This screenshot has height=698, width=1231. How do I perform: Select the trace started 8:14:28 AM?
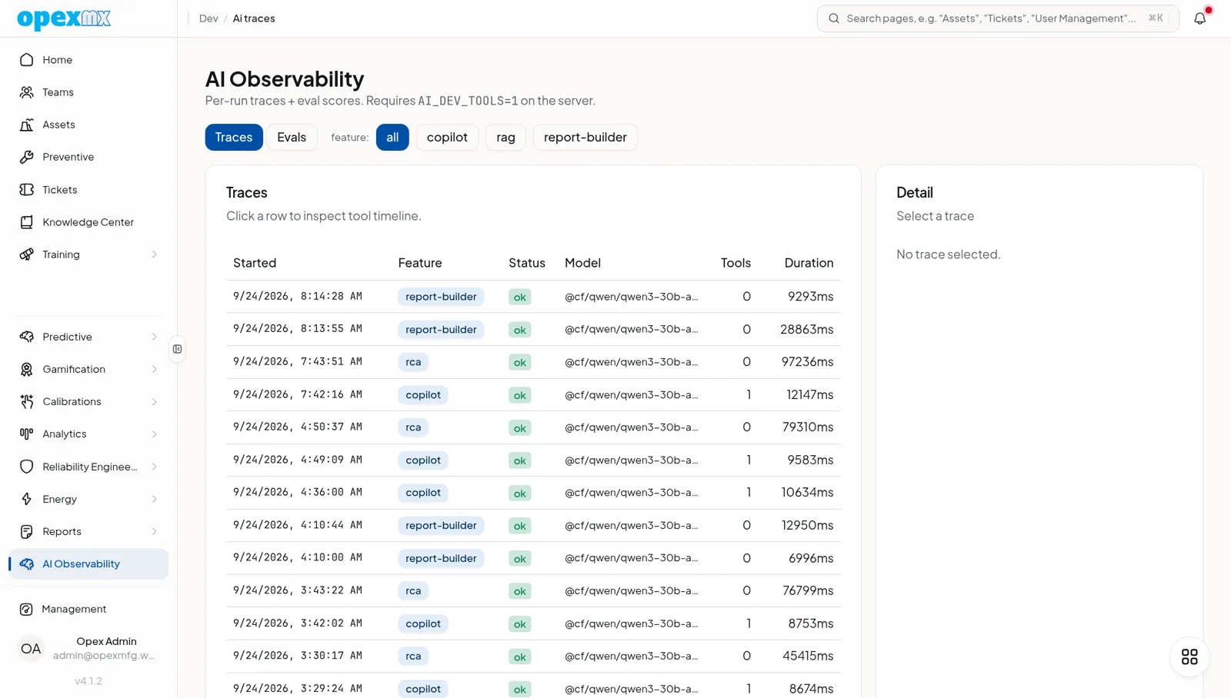click(533, 296)
